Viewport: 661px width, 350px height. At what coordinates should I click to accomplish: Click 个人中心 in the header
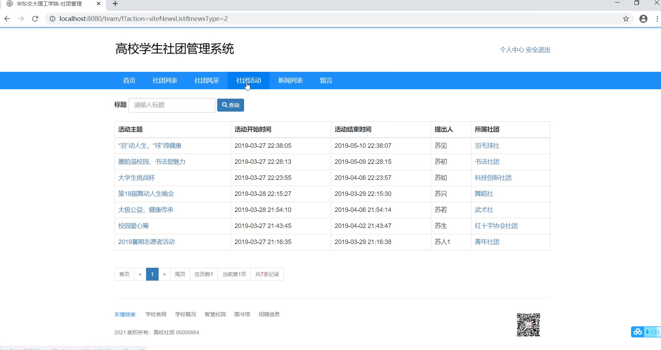coord(511,50)
